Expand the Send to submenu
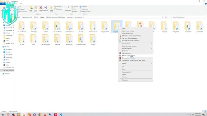This screenshot has height=116, width=207. pos(136,63)
